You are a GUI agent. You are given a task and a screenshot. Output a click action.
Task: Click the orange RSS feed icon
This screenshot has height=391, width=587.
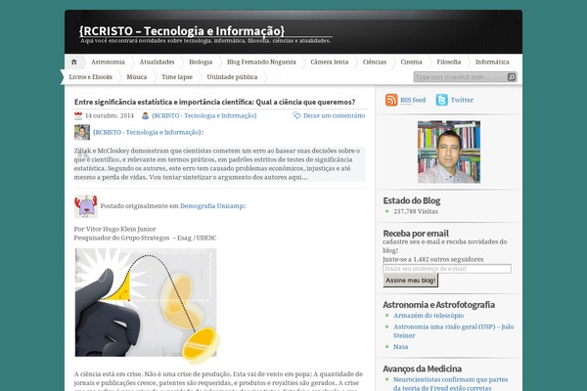tap(391, 100)
